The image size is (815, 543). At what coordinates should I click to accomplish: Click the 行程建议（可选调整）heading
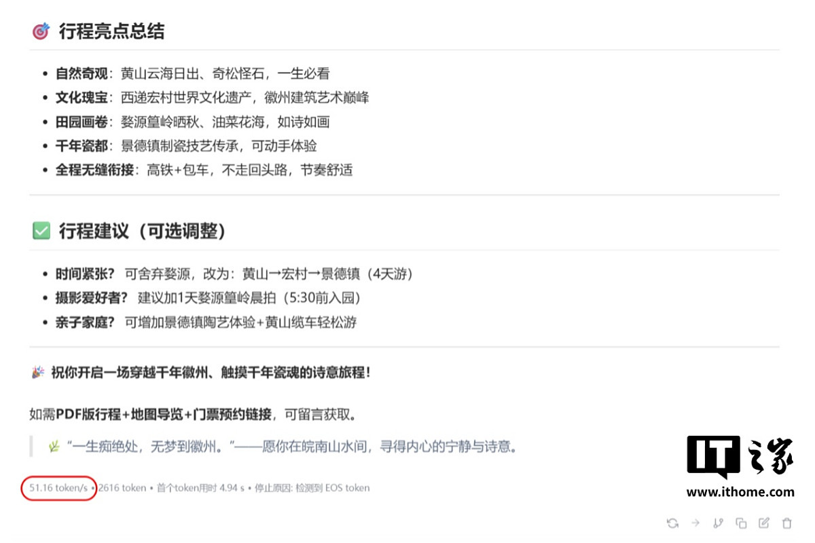143,231
